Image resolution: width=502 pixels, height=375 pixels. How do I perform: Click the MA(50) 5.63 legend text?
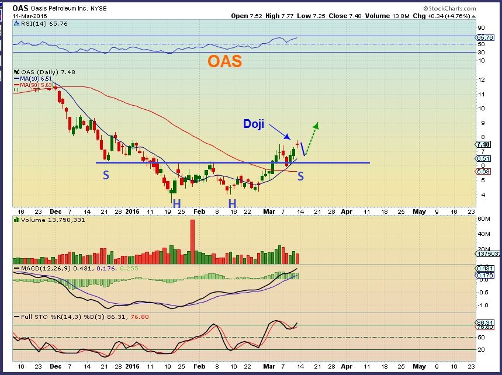[x=36, y=85]
